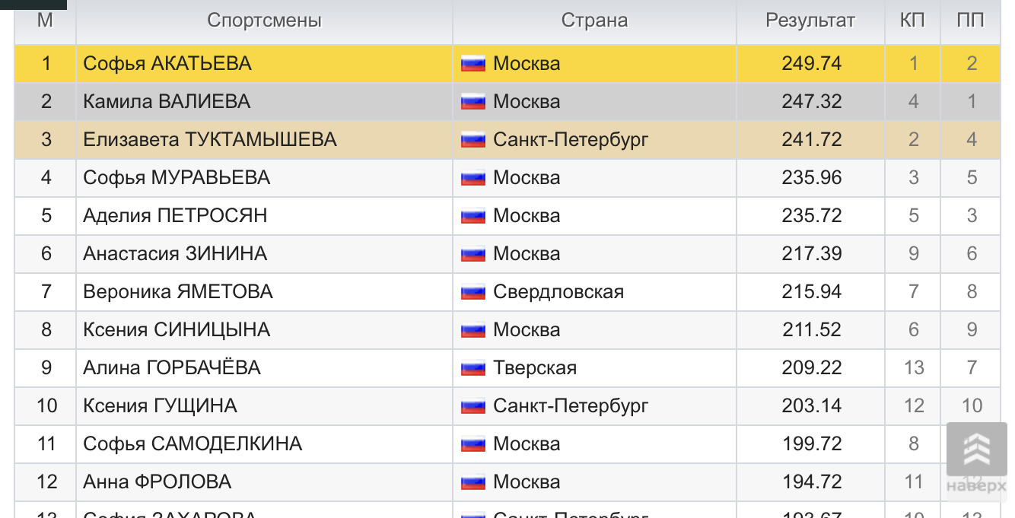The image size is (1015, 518).
Task: Click the КП column header
Action: coord(912,21)
